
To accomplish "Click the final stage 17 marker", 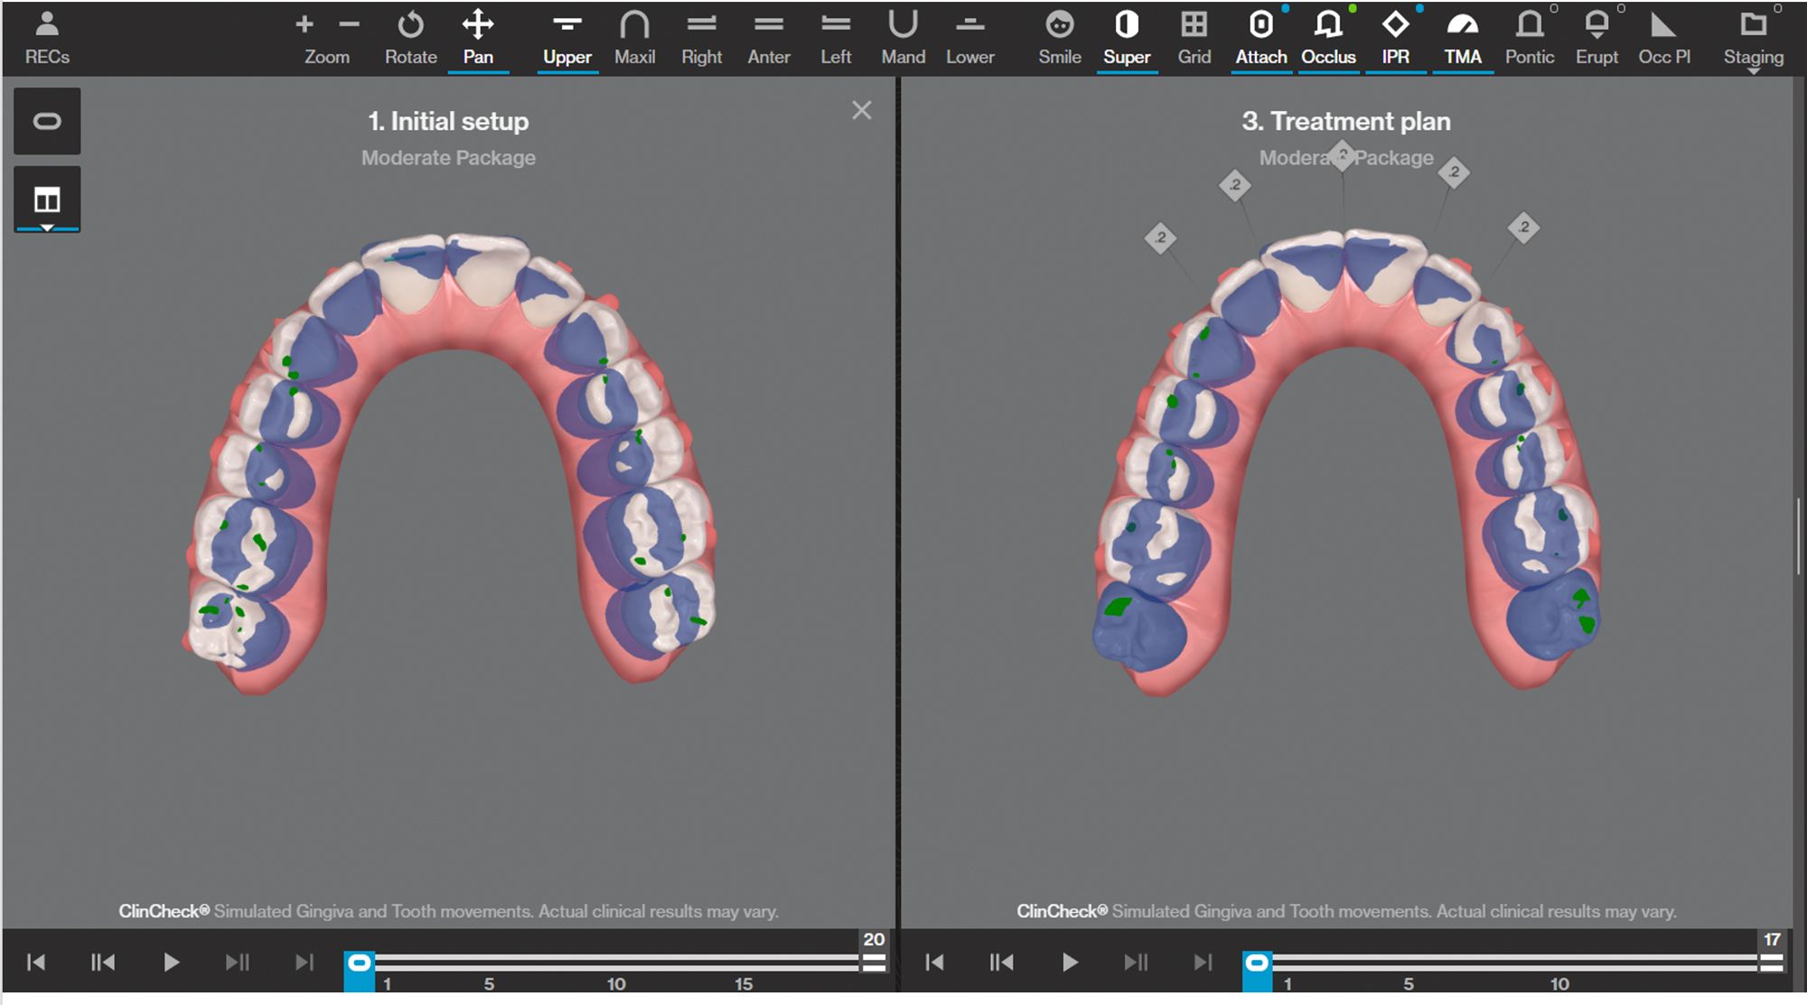I will pyautogui.click(x=1772, y=940).
